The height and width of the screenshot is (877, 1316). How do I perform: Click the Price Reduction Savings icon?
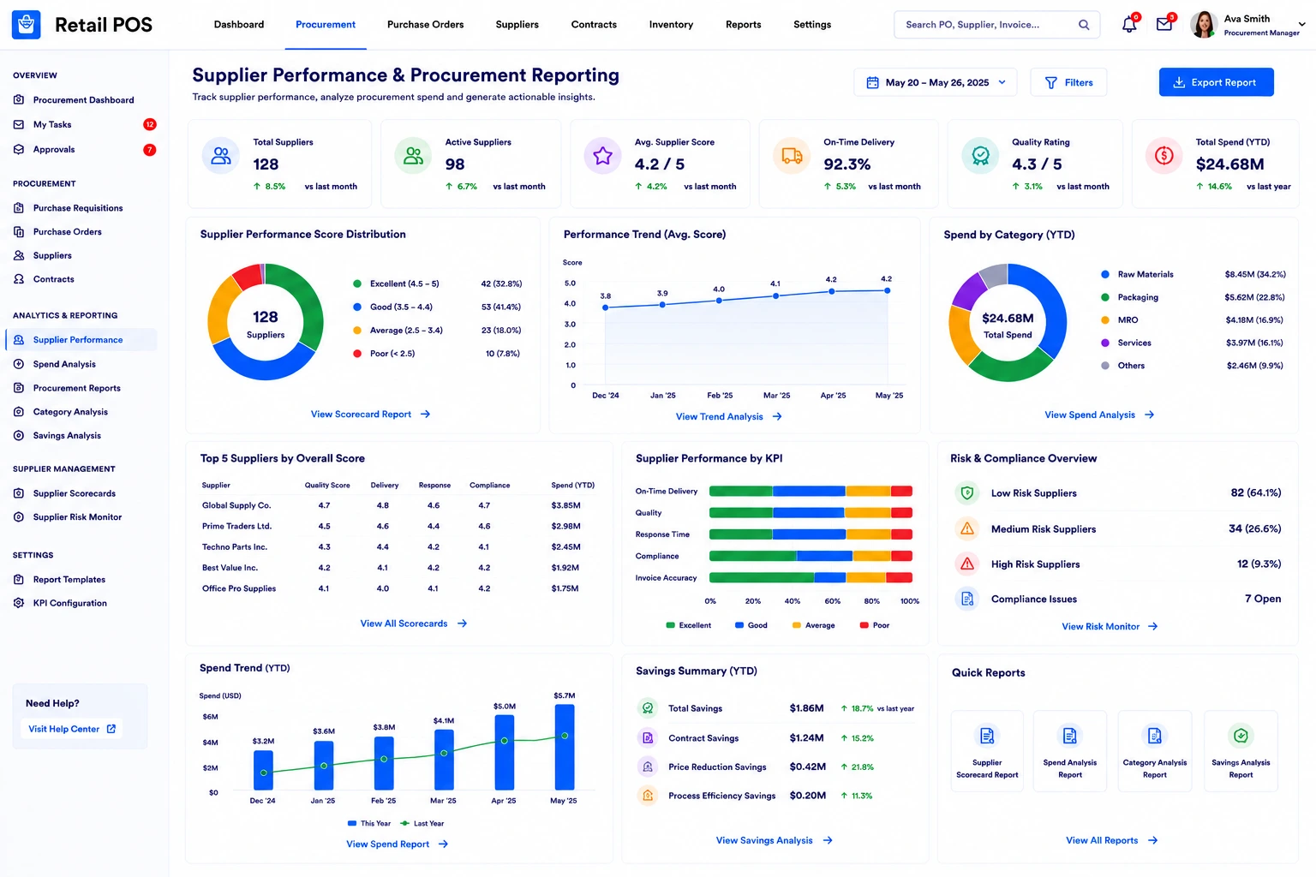click(x=648, y=767)
